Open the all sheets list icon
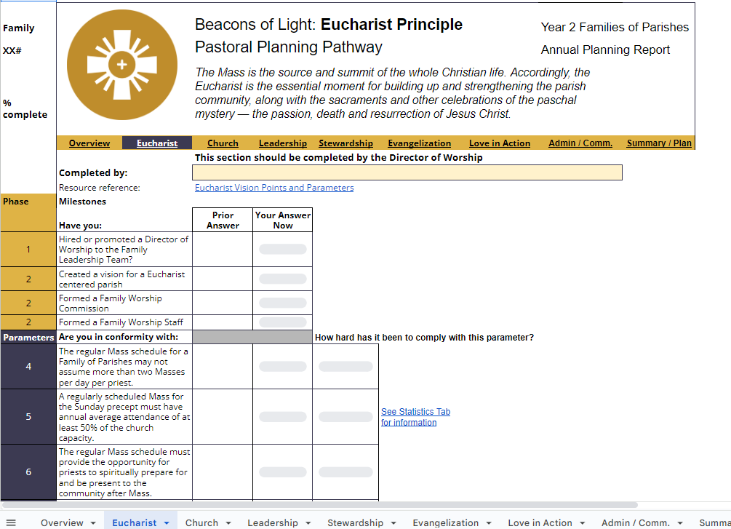This screenshot has height=529, width=731. click(11, 522)
